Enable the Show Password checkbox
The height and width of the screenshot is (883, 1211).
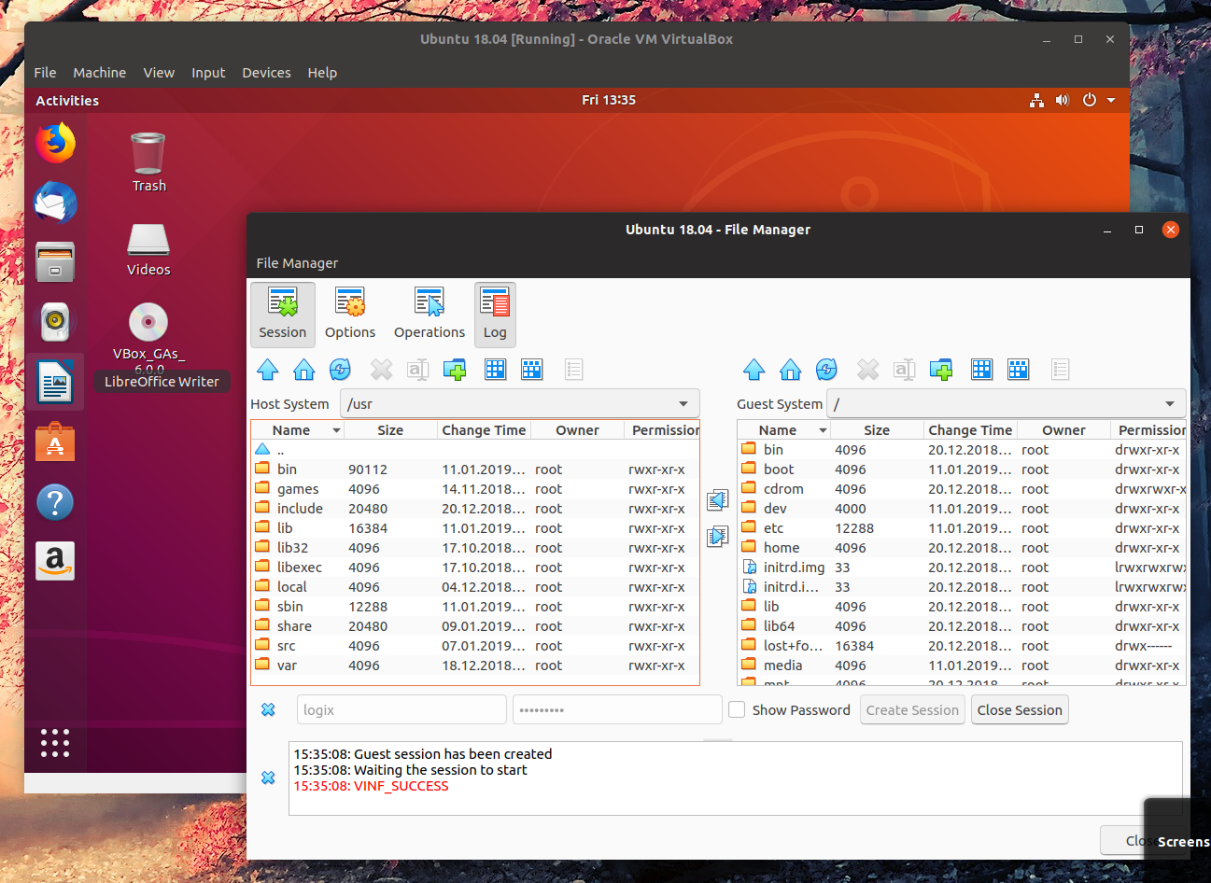[x=737, y=709]
